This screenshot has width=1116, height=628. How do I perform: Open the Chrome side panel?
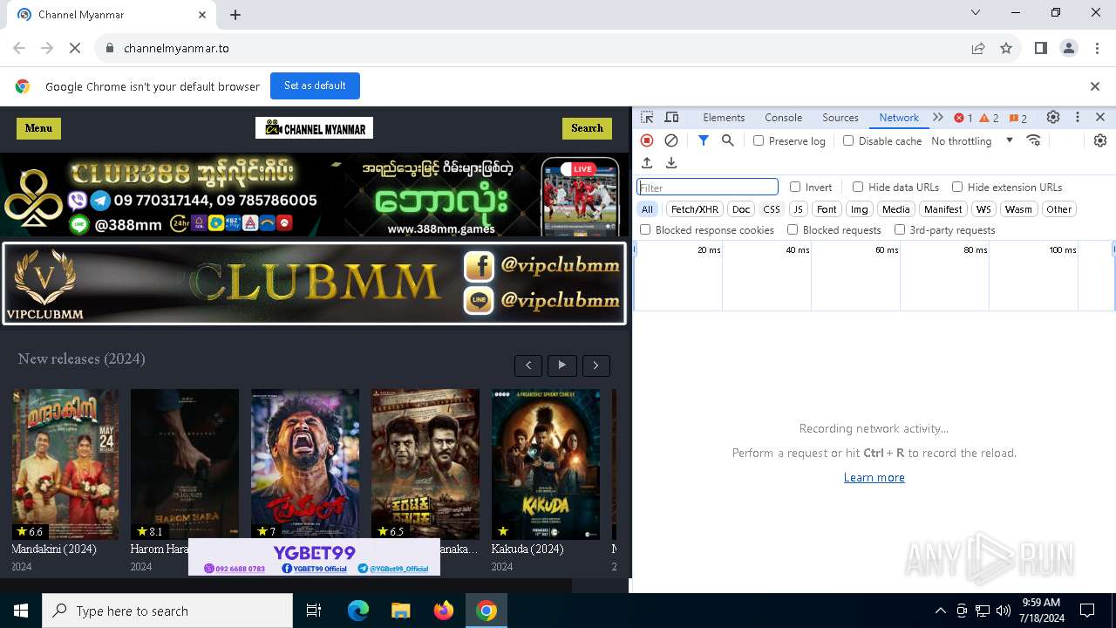coord(1041,48)
